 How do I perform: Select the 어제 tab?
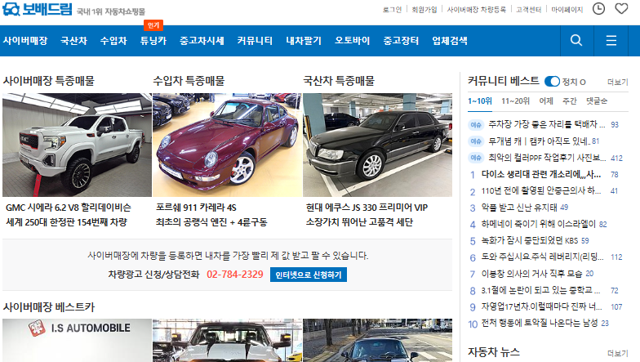click(x=545, y=101)
